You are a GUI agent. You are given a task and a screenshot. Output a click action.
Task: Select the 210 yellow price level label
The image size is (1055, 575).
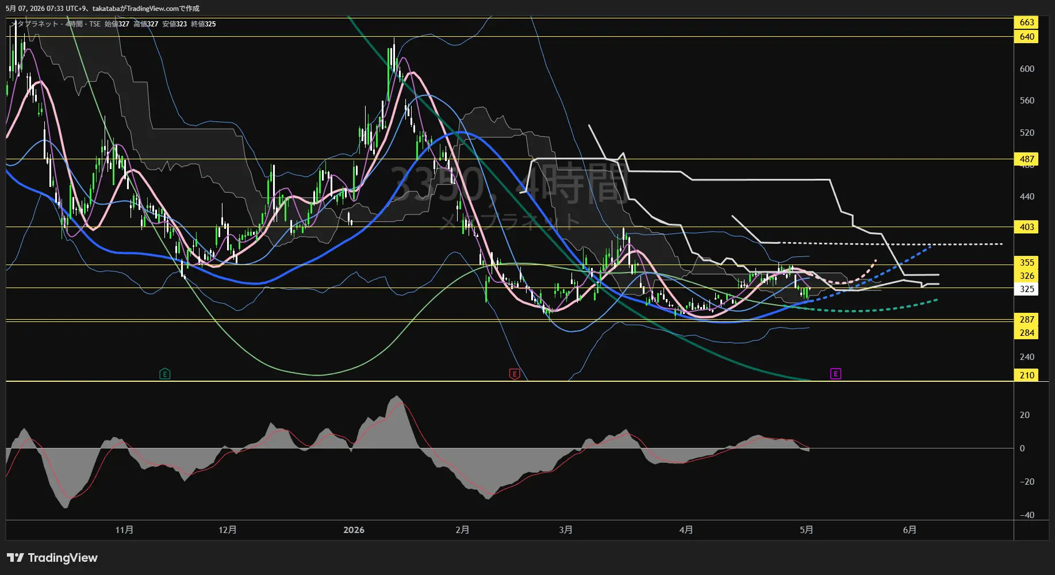[1026, 375]
